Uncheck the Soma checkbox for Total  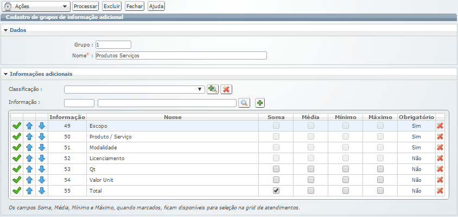click(x=276, y=190)
